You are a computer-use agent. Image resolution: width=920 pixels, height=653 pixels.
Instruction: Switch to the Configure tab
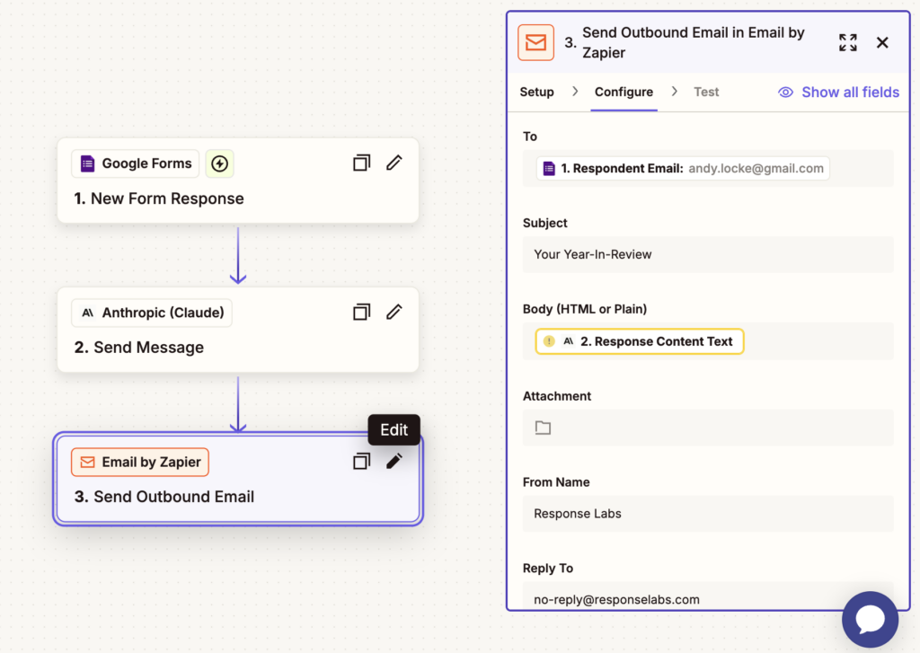point(624,93)
